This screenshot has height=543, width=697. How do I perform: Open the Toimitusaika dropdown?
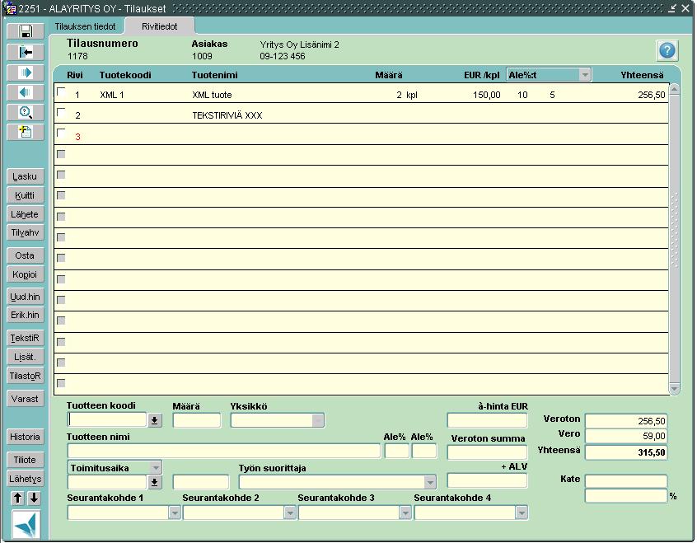tap(155, 467)
